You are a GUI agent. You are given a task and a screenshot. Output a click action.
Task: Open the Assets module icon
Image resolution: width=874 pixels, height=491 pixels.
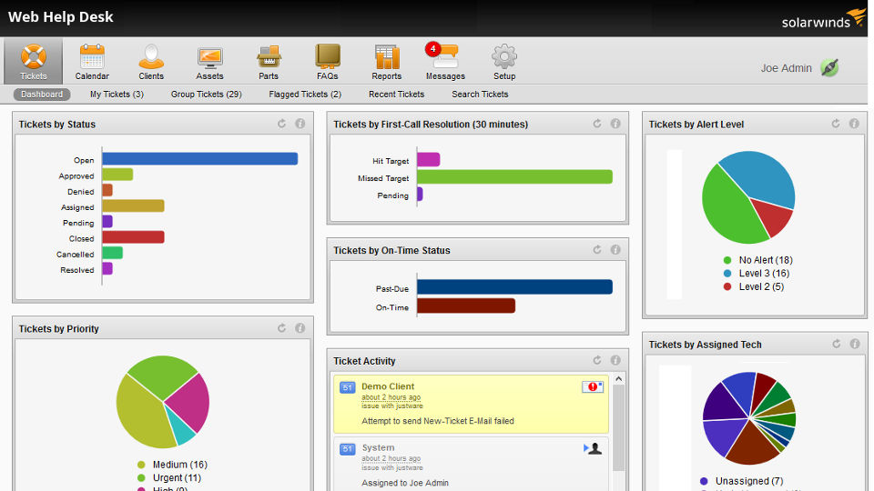point(209,59)
